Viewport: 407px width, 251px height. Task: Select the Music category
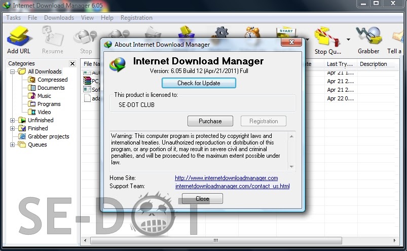pos(40,96)
